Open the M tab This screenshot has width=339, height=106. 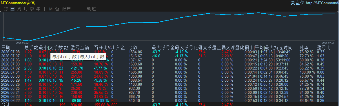[51, 9]
